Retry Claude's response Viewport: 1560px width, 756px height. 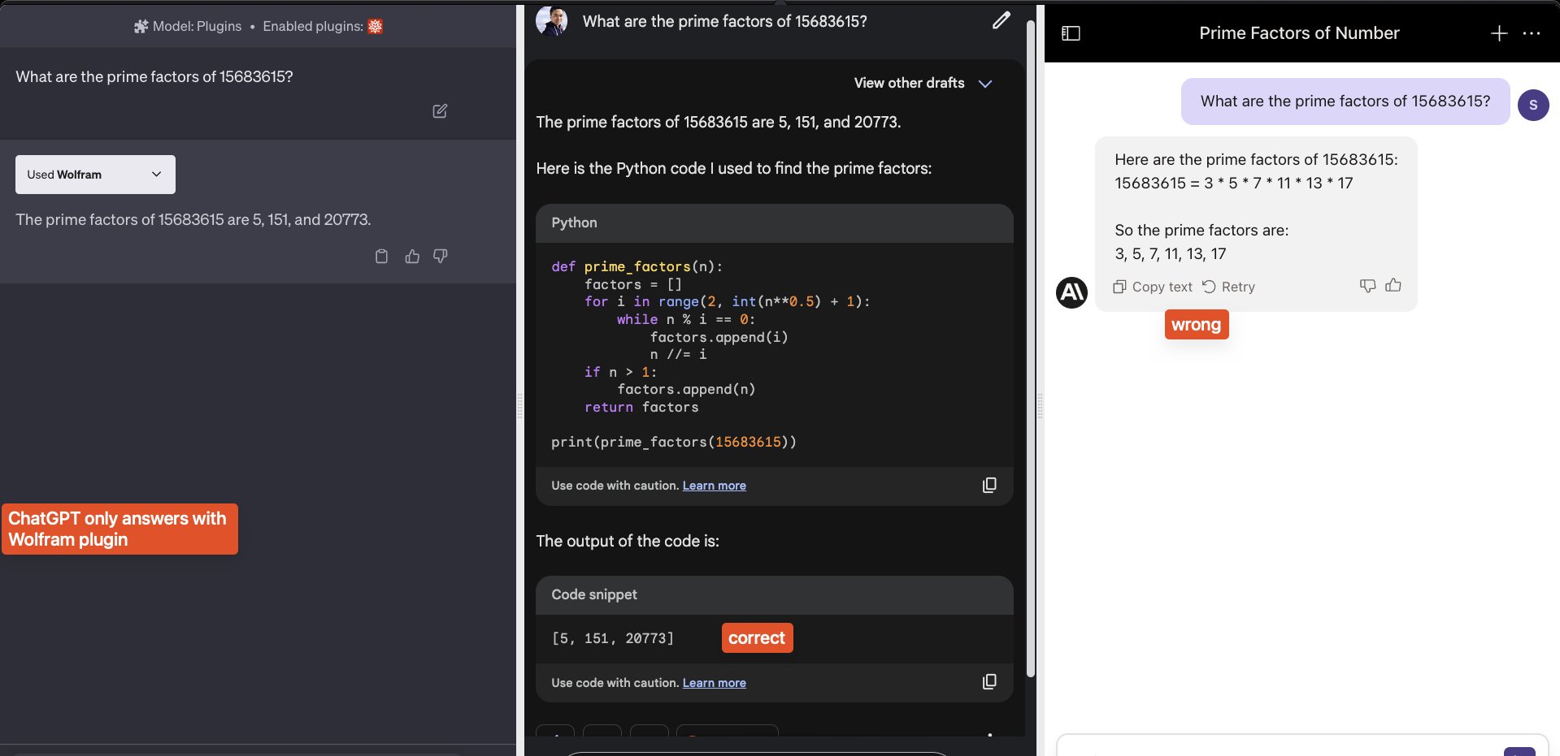[1228, 286]
